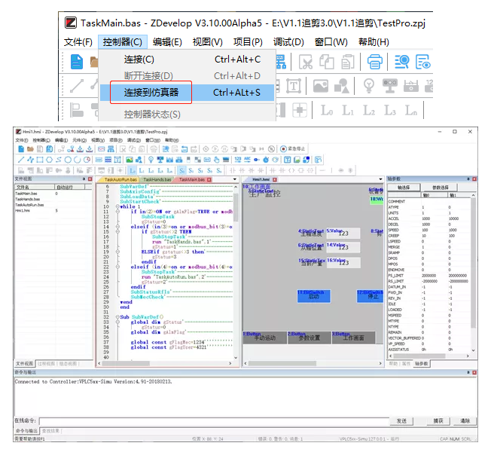Collapse 'if gStatus<>2 THEN' block at line 15
Image resolution: width=494 pixels, height=455 pixels.
point(117,232)
